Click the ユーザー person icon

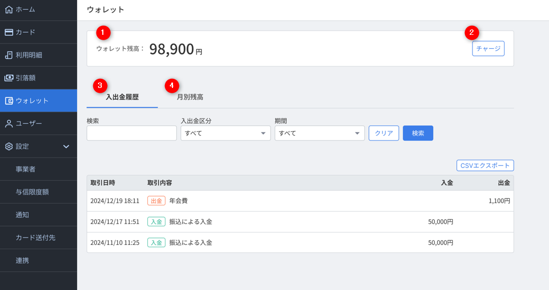pyautogui.click(x=9, y=124)
